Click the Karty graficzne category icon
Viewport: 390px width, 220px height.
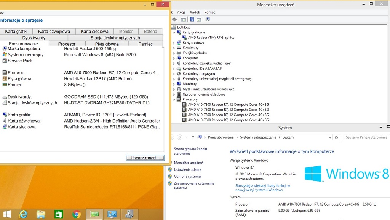tap(179, 32)
